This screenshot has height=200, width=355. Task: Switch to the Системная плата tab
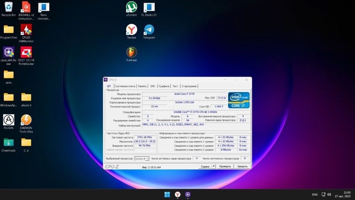(125, 86)
